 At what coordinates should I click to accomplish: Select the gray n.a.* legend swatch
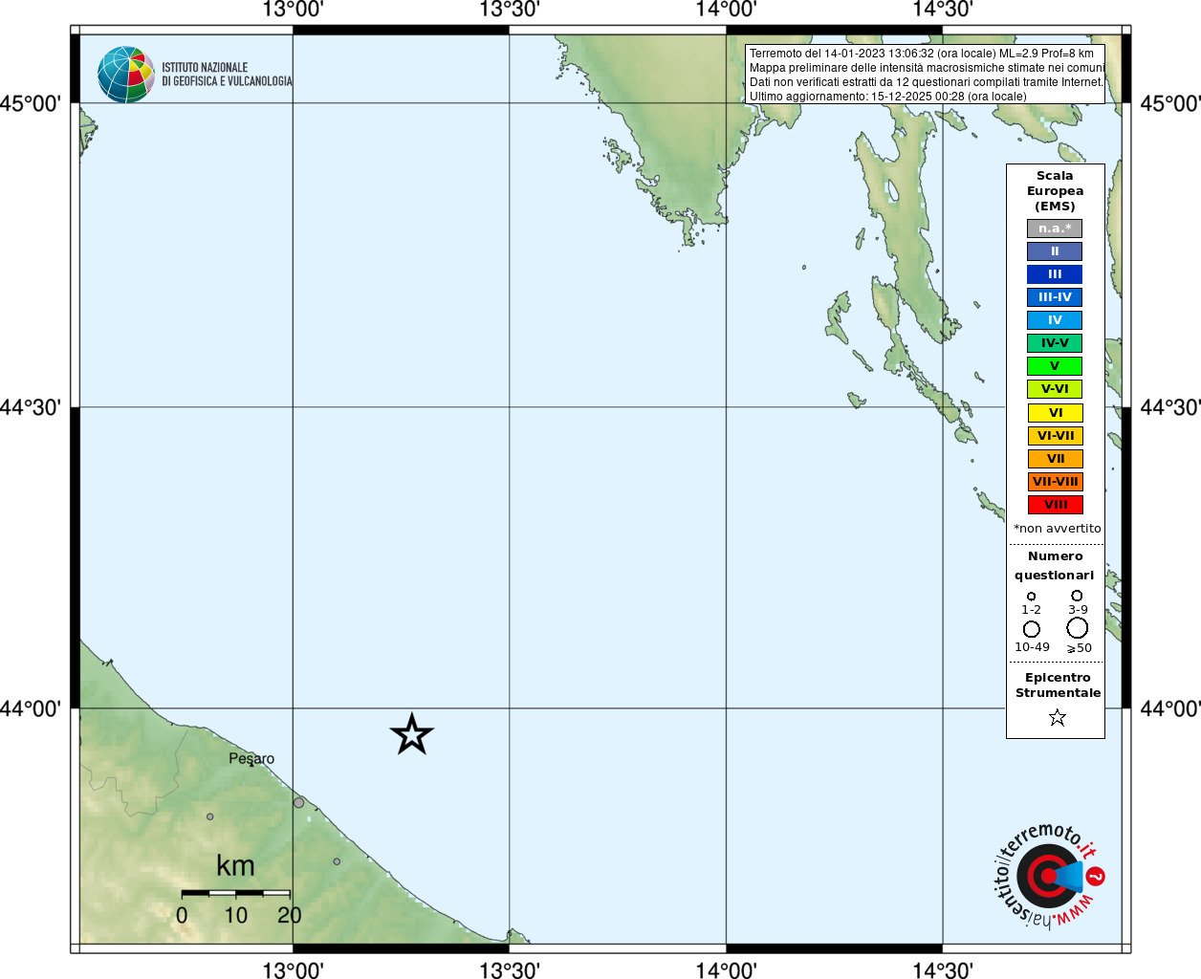(x=1055, y=228)
